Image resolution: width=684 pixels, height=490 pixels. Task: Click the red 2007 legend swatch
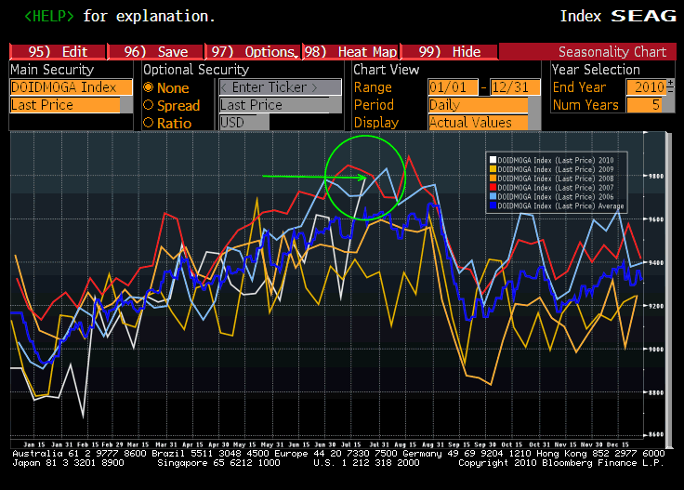tap(493, 188)
